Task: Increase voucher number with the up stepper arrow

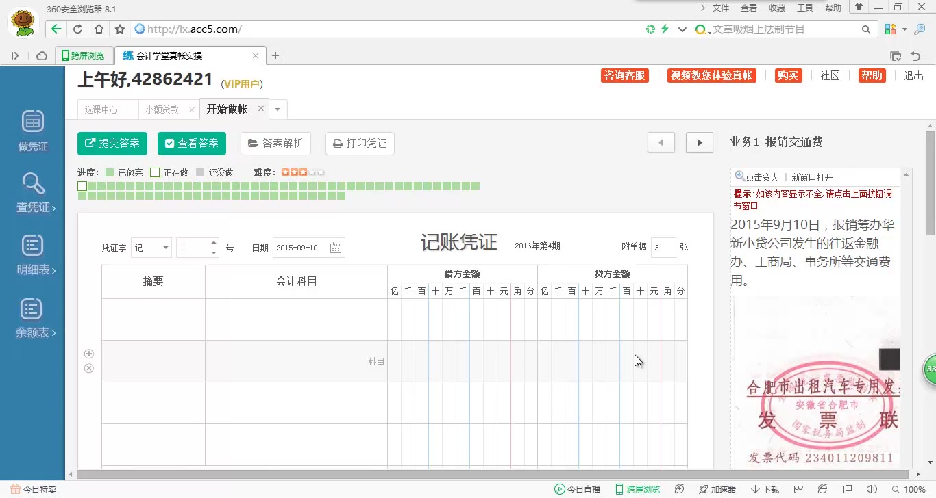Action: [x=213, y=243]
